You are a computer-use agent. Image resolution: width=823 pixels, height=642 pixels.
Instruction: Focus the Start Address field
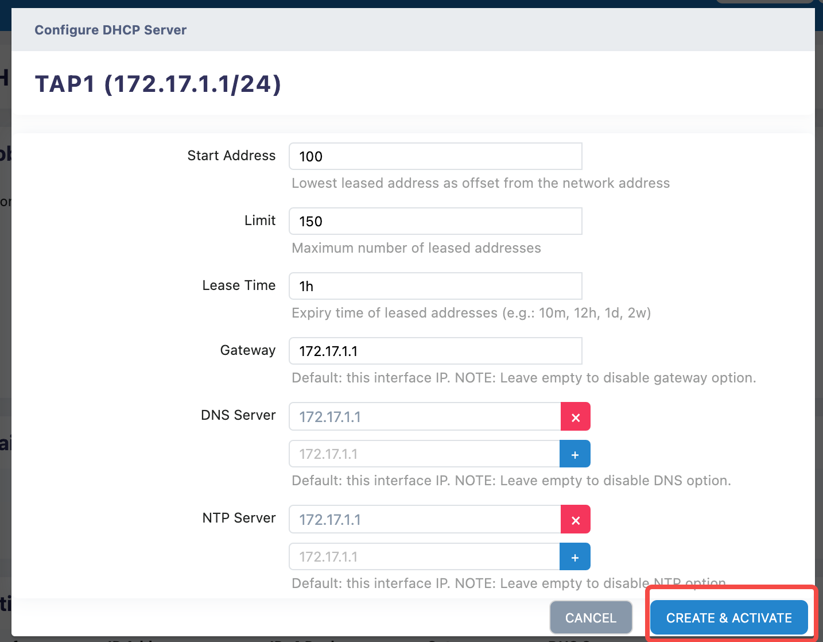point(435,156)
